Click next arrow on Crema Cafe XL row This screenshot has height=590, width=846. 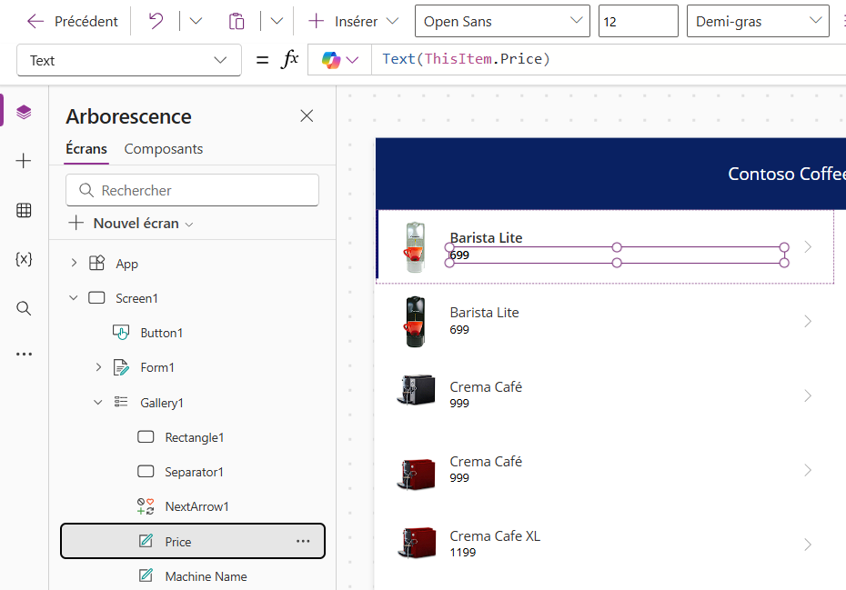coord(808,545)
